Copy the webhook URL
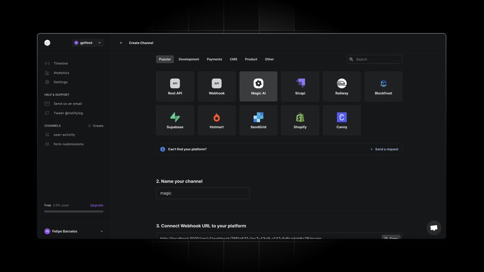The image size is (484, 272). point(391,237)
